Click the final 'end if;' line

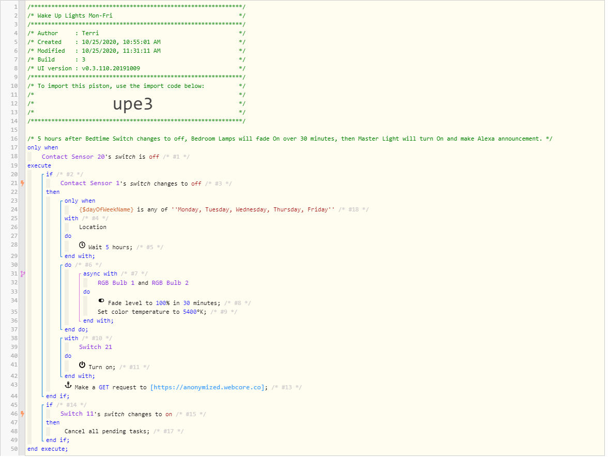[57, 440]
